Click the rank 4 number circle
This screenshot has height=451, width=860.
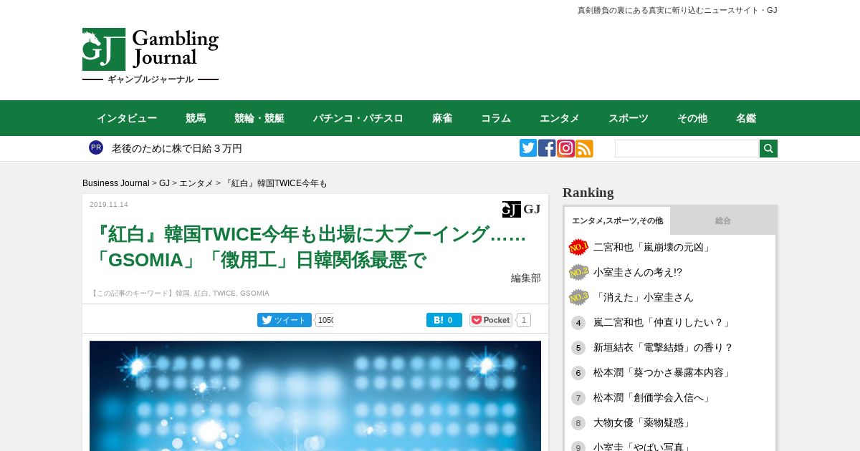click(x=578, y=323)
